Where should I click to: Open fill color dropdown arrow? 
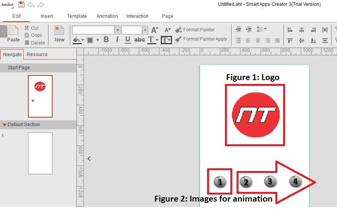(x=83, y=40)
